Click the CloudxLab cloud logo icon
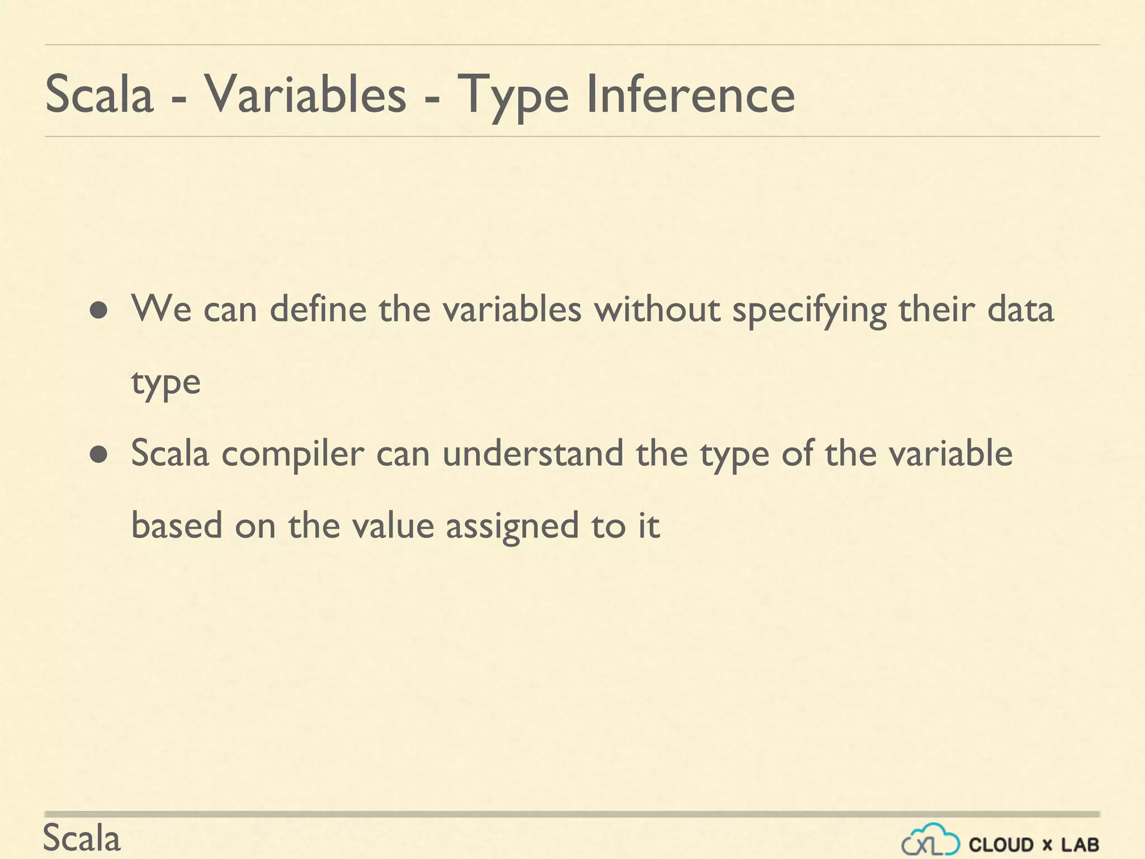The image size is (1145, 859). pyautogui.click(x=930, y=840)
